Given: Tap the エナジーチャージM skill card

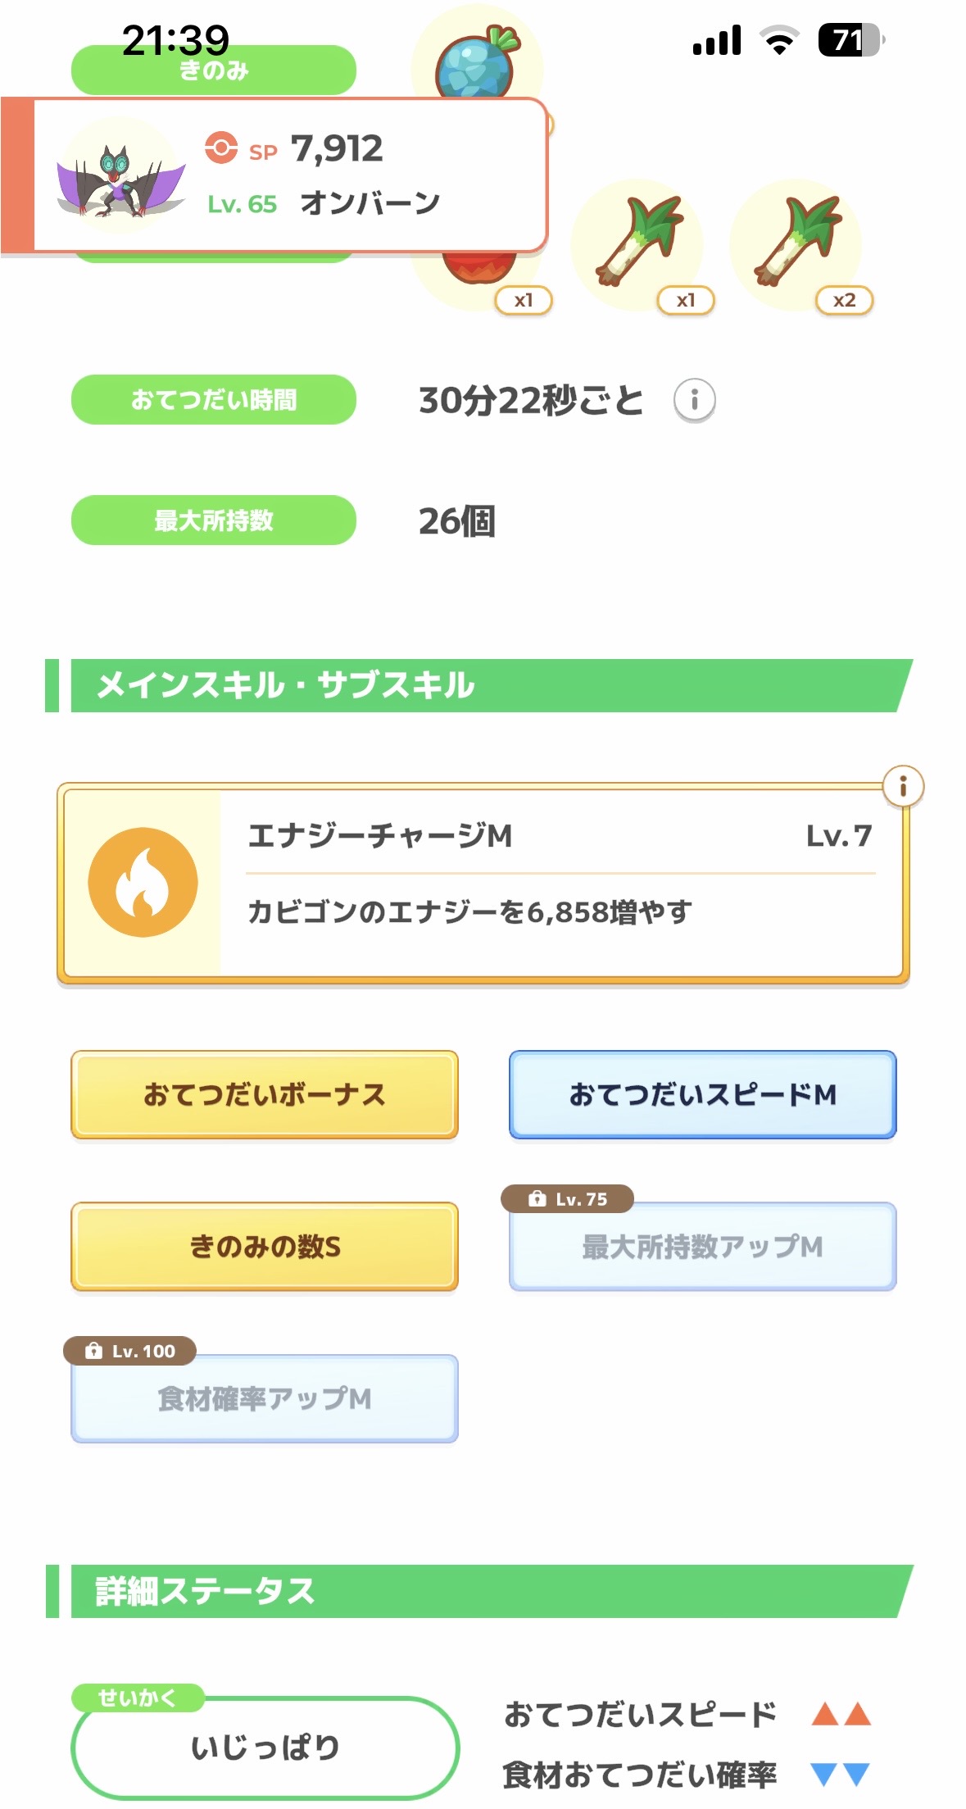Looking at the screenshot, I should (x=483, y=883).
